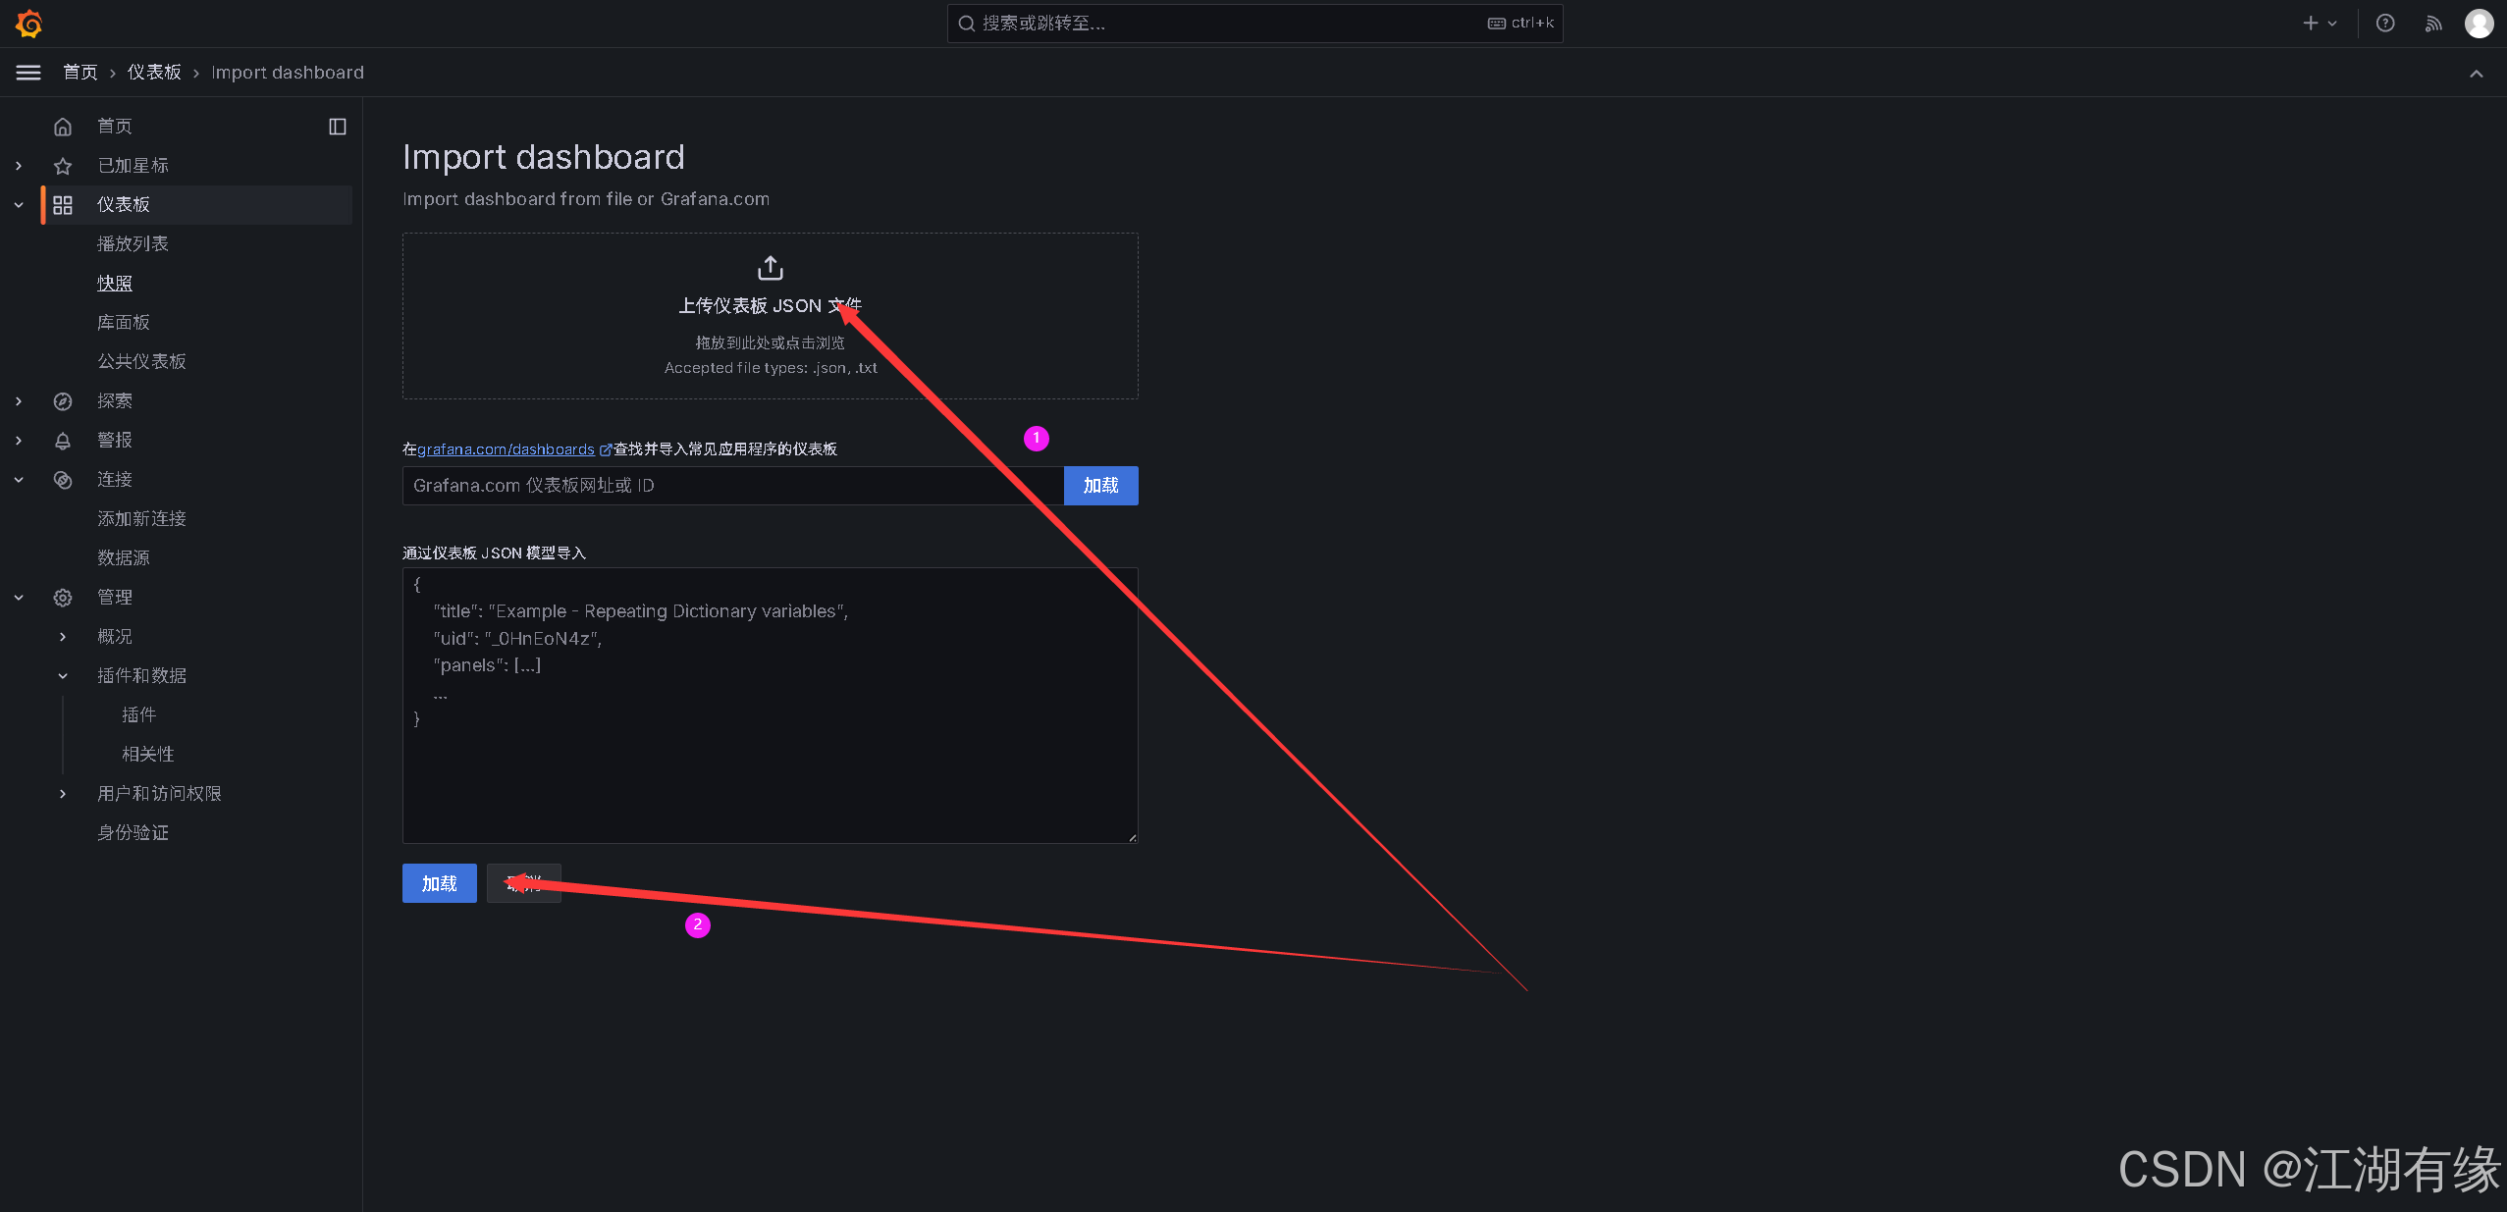Open 库面板 in the sidebar
This screenshot has height=1212, width=2507.
pos(124,322)
